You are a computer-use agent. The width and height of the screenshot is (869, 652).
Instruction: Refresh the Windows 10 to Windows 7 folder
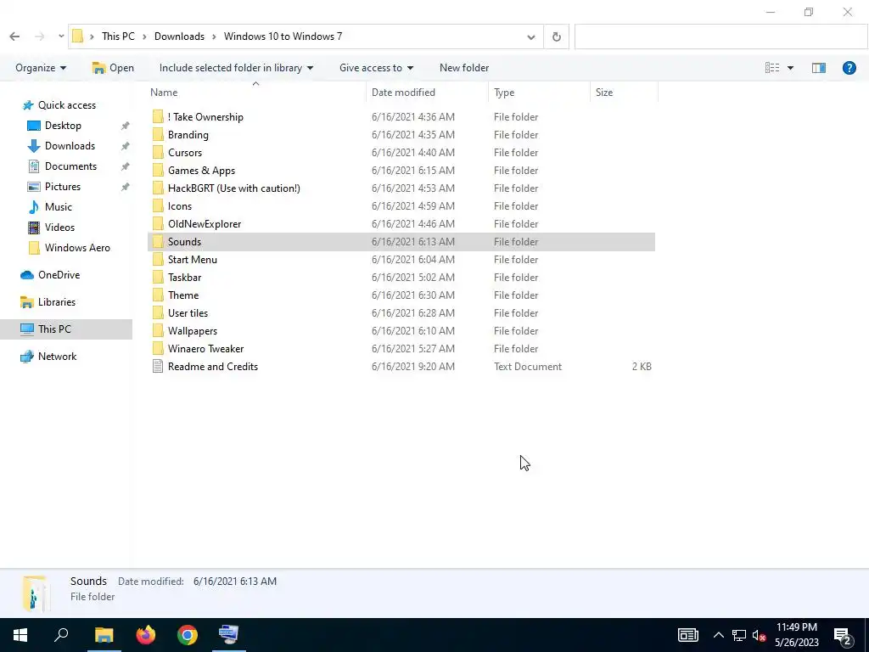click(x=557, y=37)
